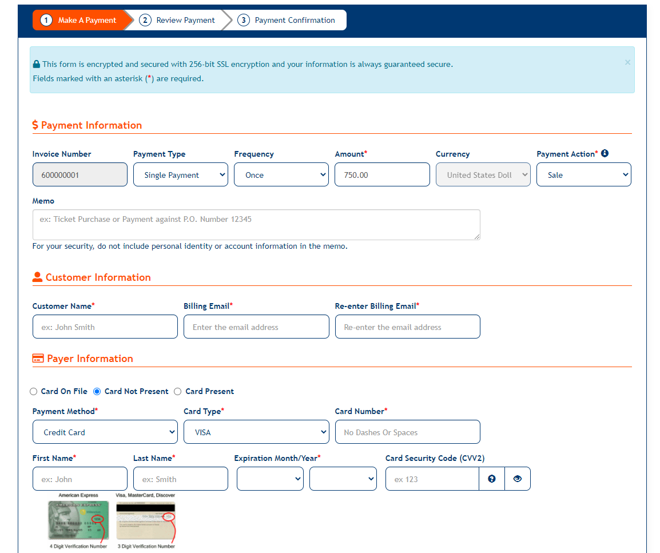Image resolution: width=660 pixels, height=553 pixels.
Task: Focus the Card Number input field
Action: coord(407,432)
